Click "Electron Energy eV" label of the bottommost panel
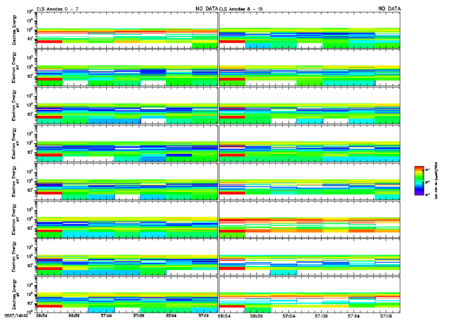 click(15, 295)
